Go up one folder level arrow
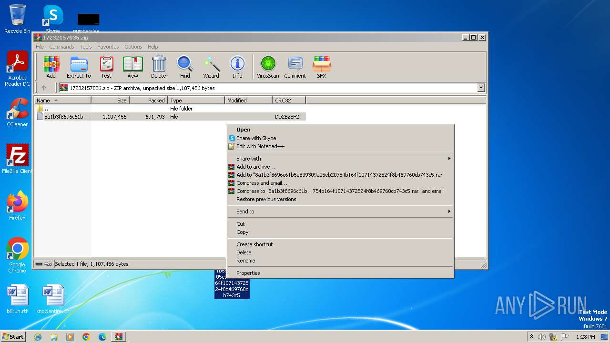The image size is (610, 343). click(44, 88)
